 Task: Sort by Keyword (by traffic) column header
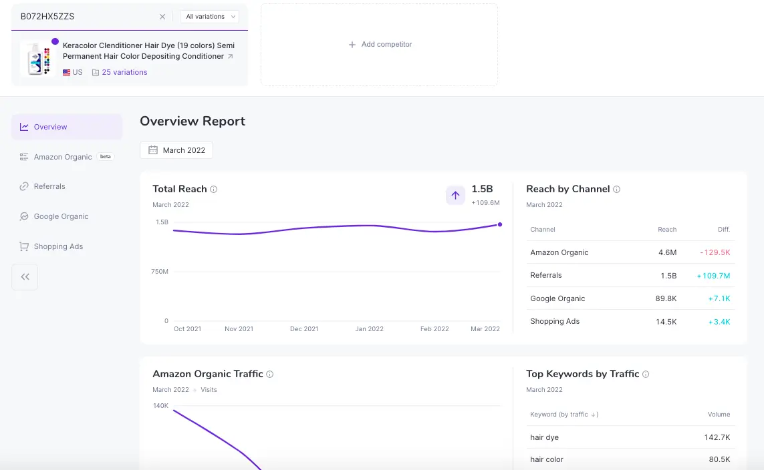pos(563,415)
